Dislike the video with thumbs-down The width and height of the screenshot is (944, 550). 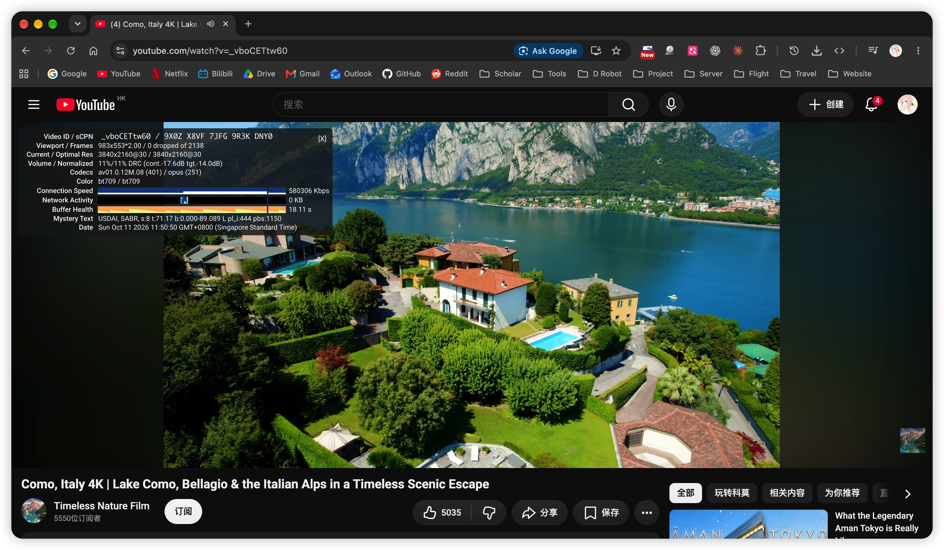[489, 512]
